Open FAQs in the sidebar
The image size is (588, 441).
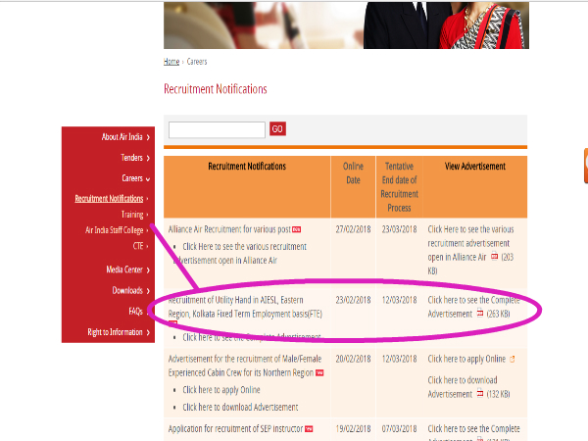click(x=136, y=312)
